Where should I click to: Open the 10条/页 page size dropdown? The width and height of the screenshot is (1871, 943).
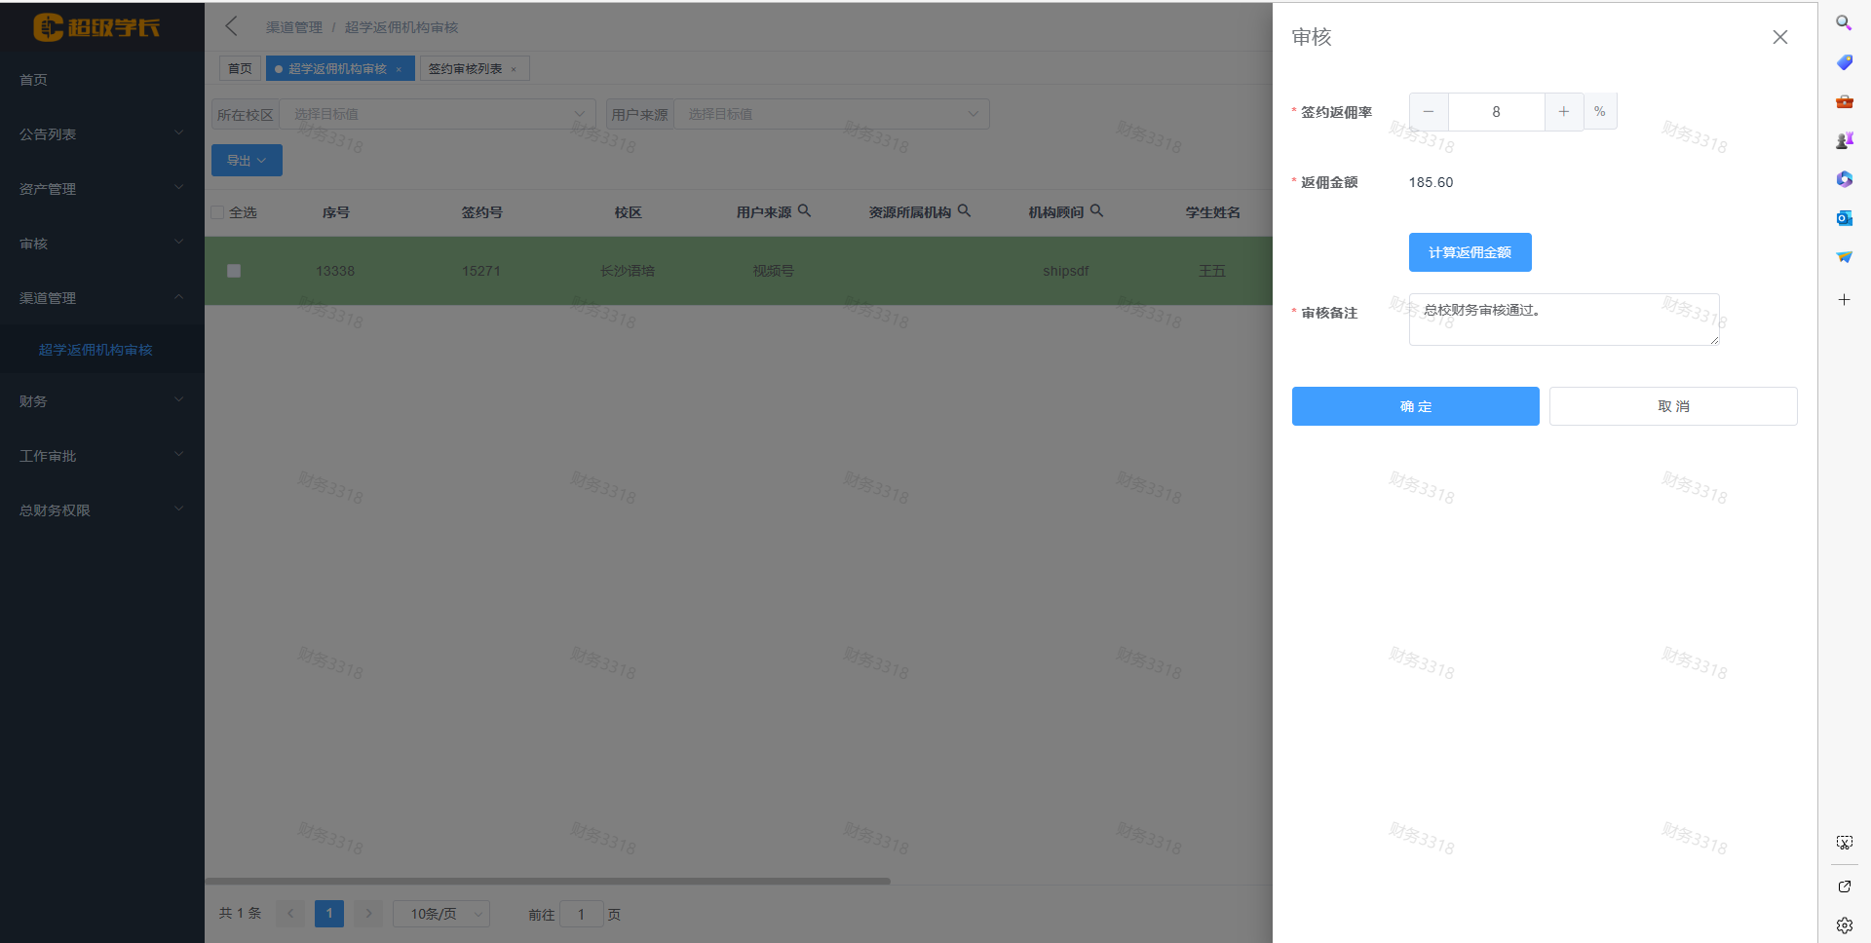(441, 914)
